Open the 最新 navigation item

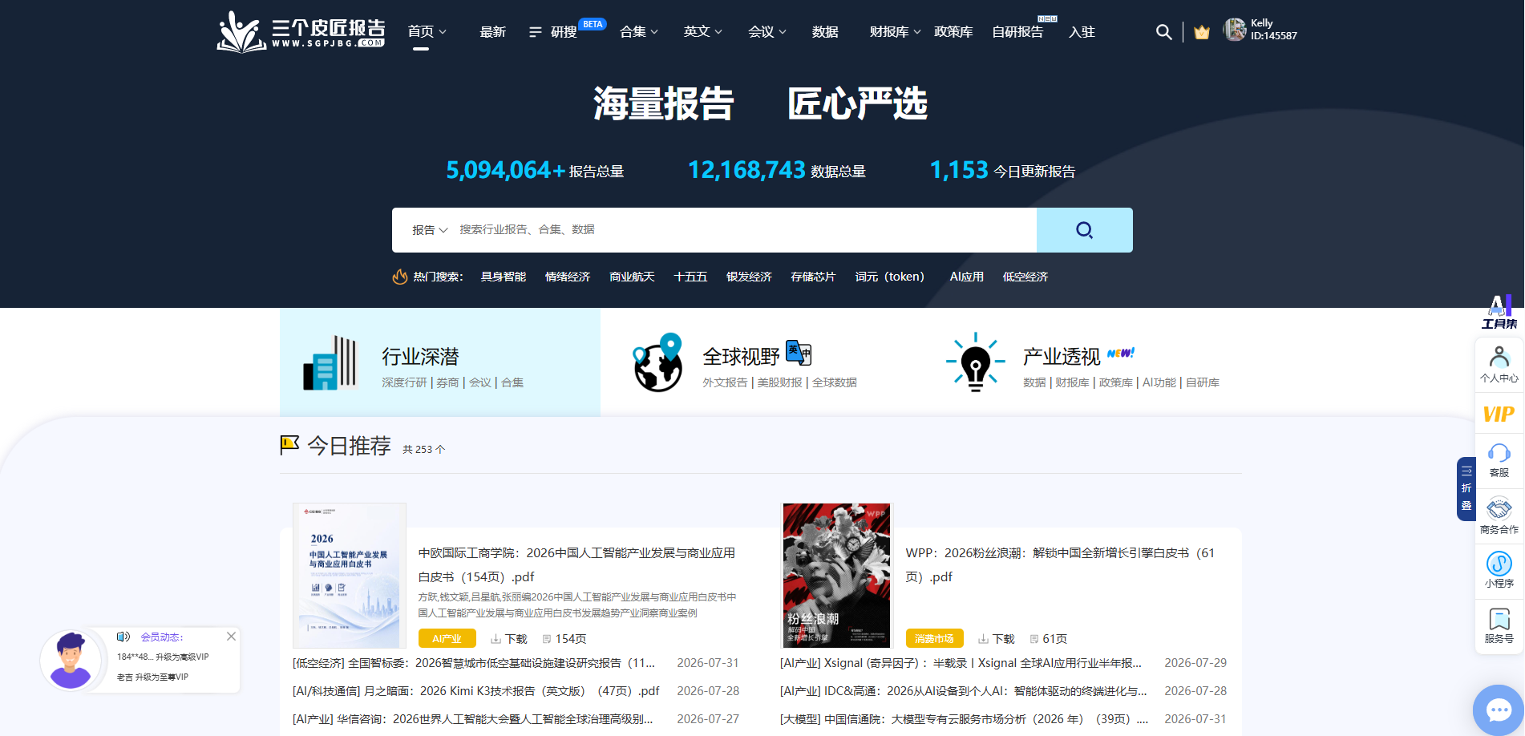click(x=492, y=32)
